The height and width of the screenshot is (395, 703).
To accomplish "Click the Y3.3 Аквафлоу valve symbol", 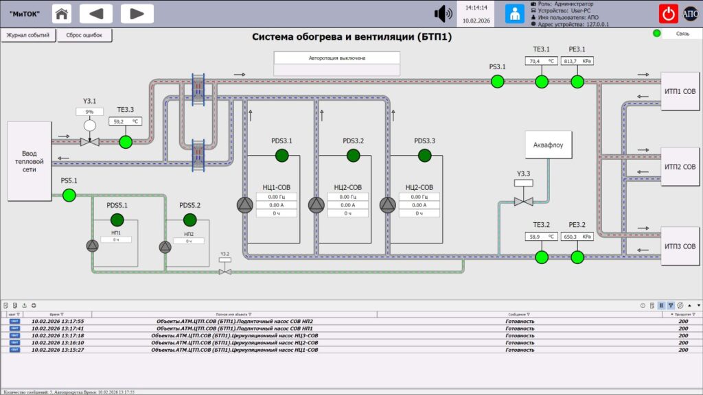I will (523, 202).
